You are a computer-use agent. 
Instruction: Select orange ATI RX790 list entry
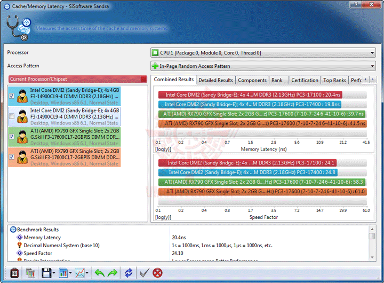coord(65,157)
